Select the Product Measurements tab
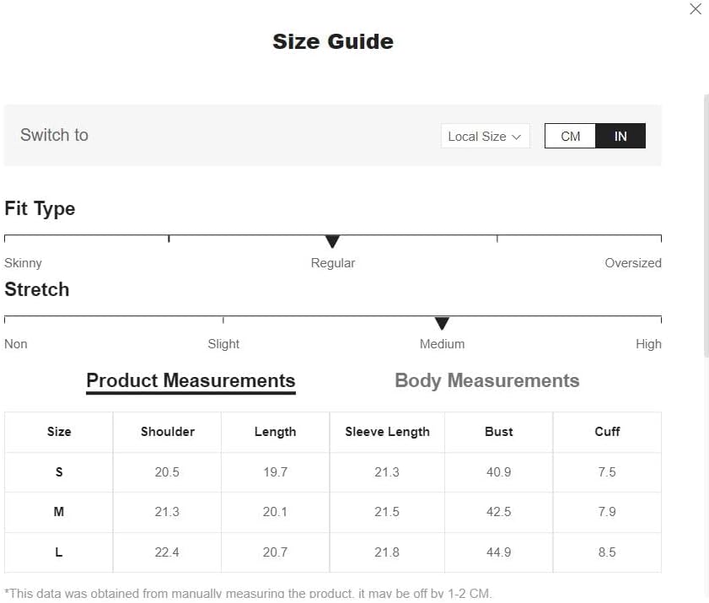The width and height of the screenshot is (709, 603). (x=191, y=380)
